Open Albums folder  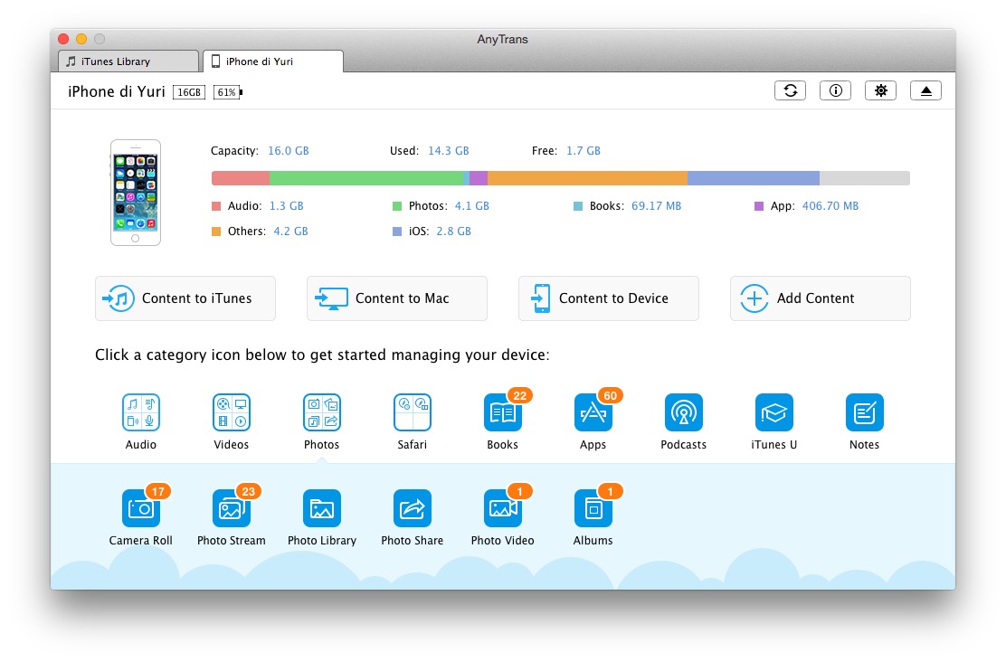[593, 508]
